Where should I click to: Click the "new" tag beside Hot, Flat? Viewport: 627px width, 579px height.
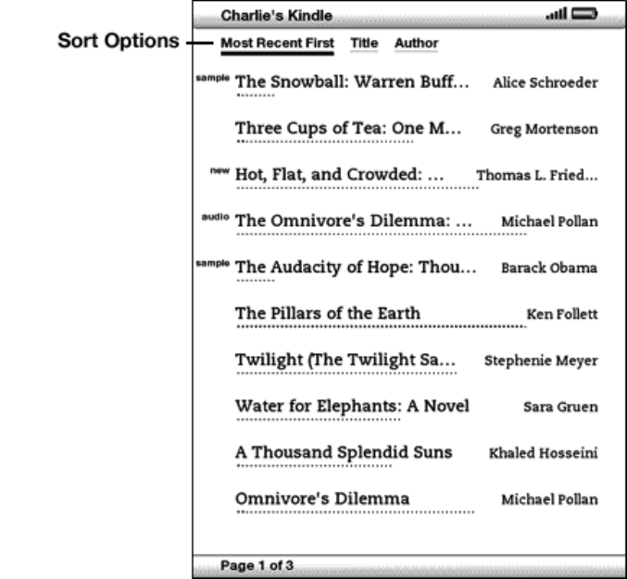click(219, 170)
